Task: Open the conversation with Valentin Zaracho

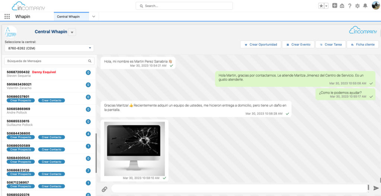Action: 49,86
